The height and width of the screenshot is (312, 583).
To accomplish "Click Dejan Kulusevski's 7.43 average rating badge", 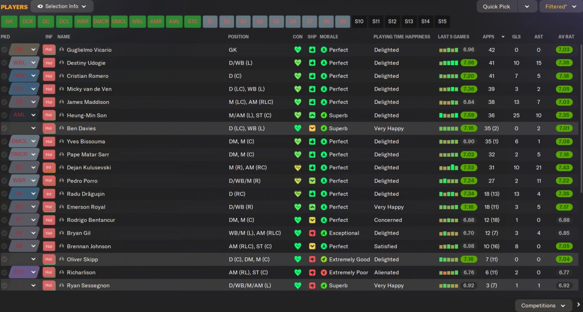I will (x=564, y=168).
